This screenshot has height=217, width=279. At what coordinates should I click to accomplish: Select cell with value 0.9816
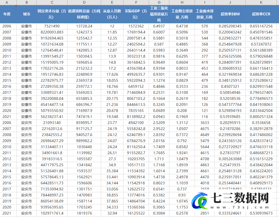(159, 56)
